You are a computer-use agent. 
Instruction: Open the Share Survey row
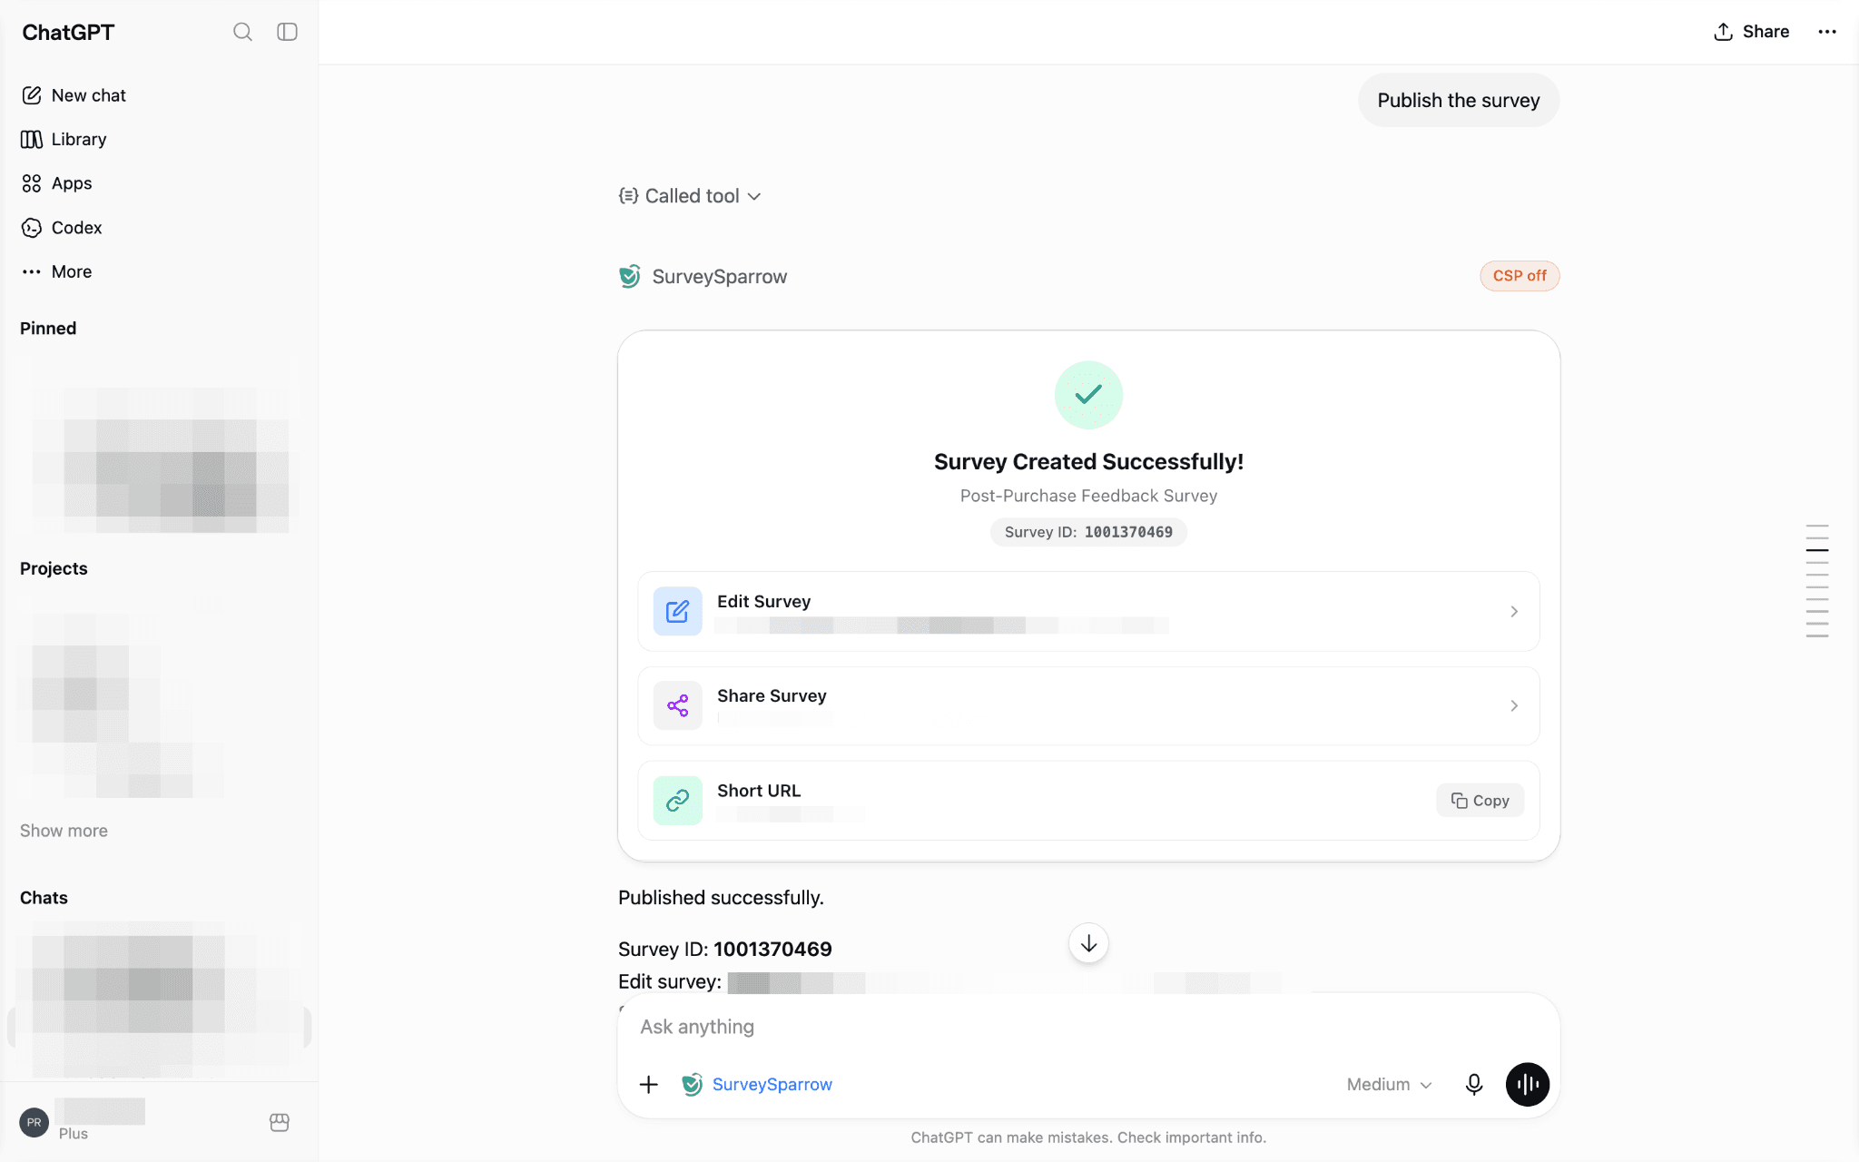coord(1088,705)
